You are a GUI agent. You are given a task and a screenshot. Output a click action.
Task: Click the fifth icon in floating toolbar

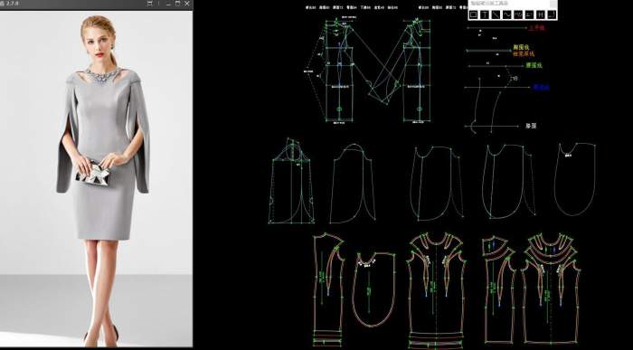(x=518, y=15)
